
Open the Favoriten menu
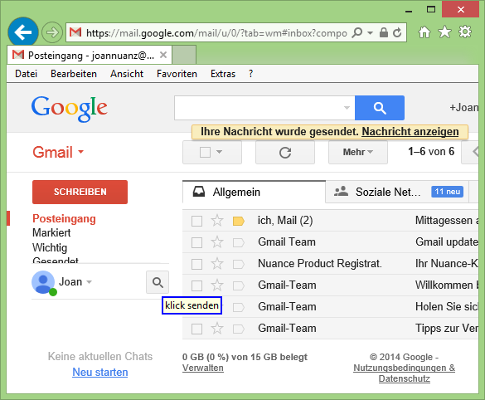point(177,74)
